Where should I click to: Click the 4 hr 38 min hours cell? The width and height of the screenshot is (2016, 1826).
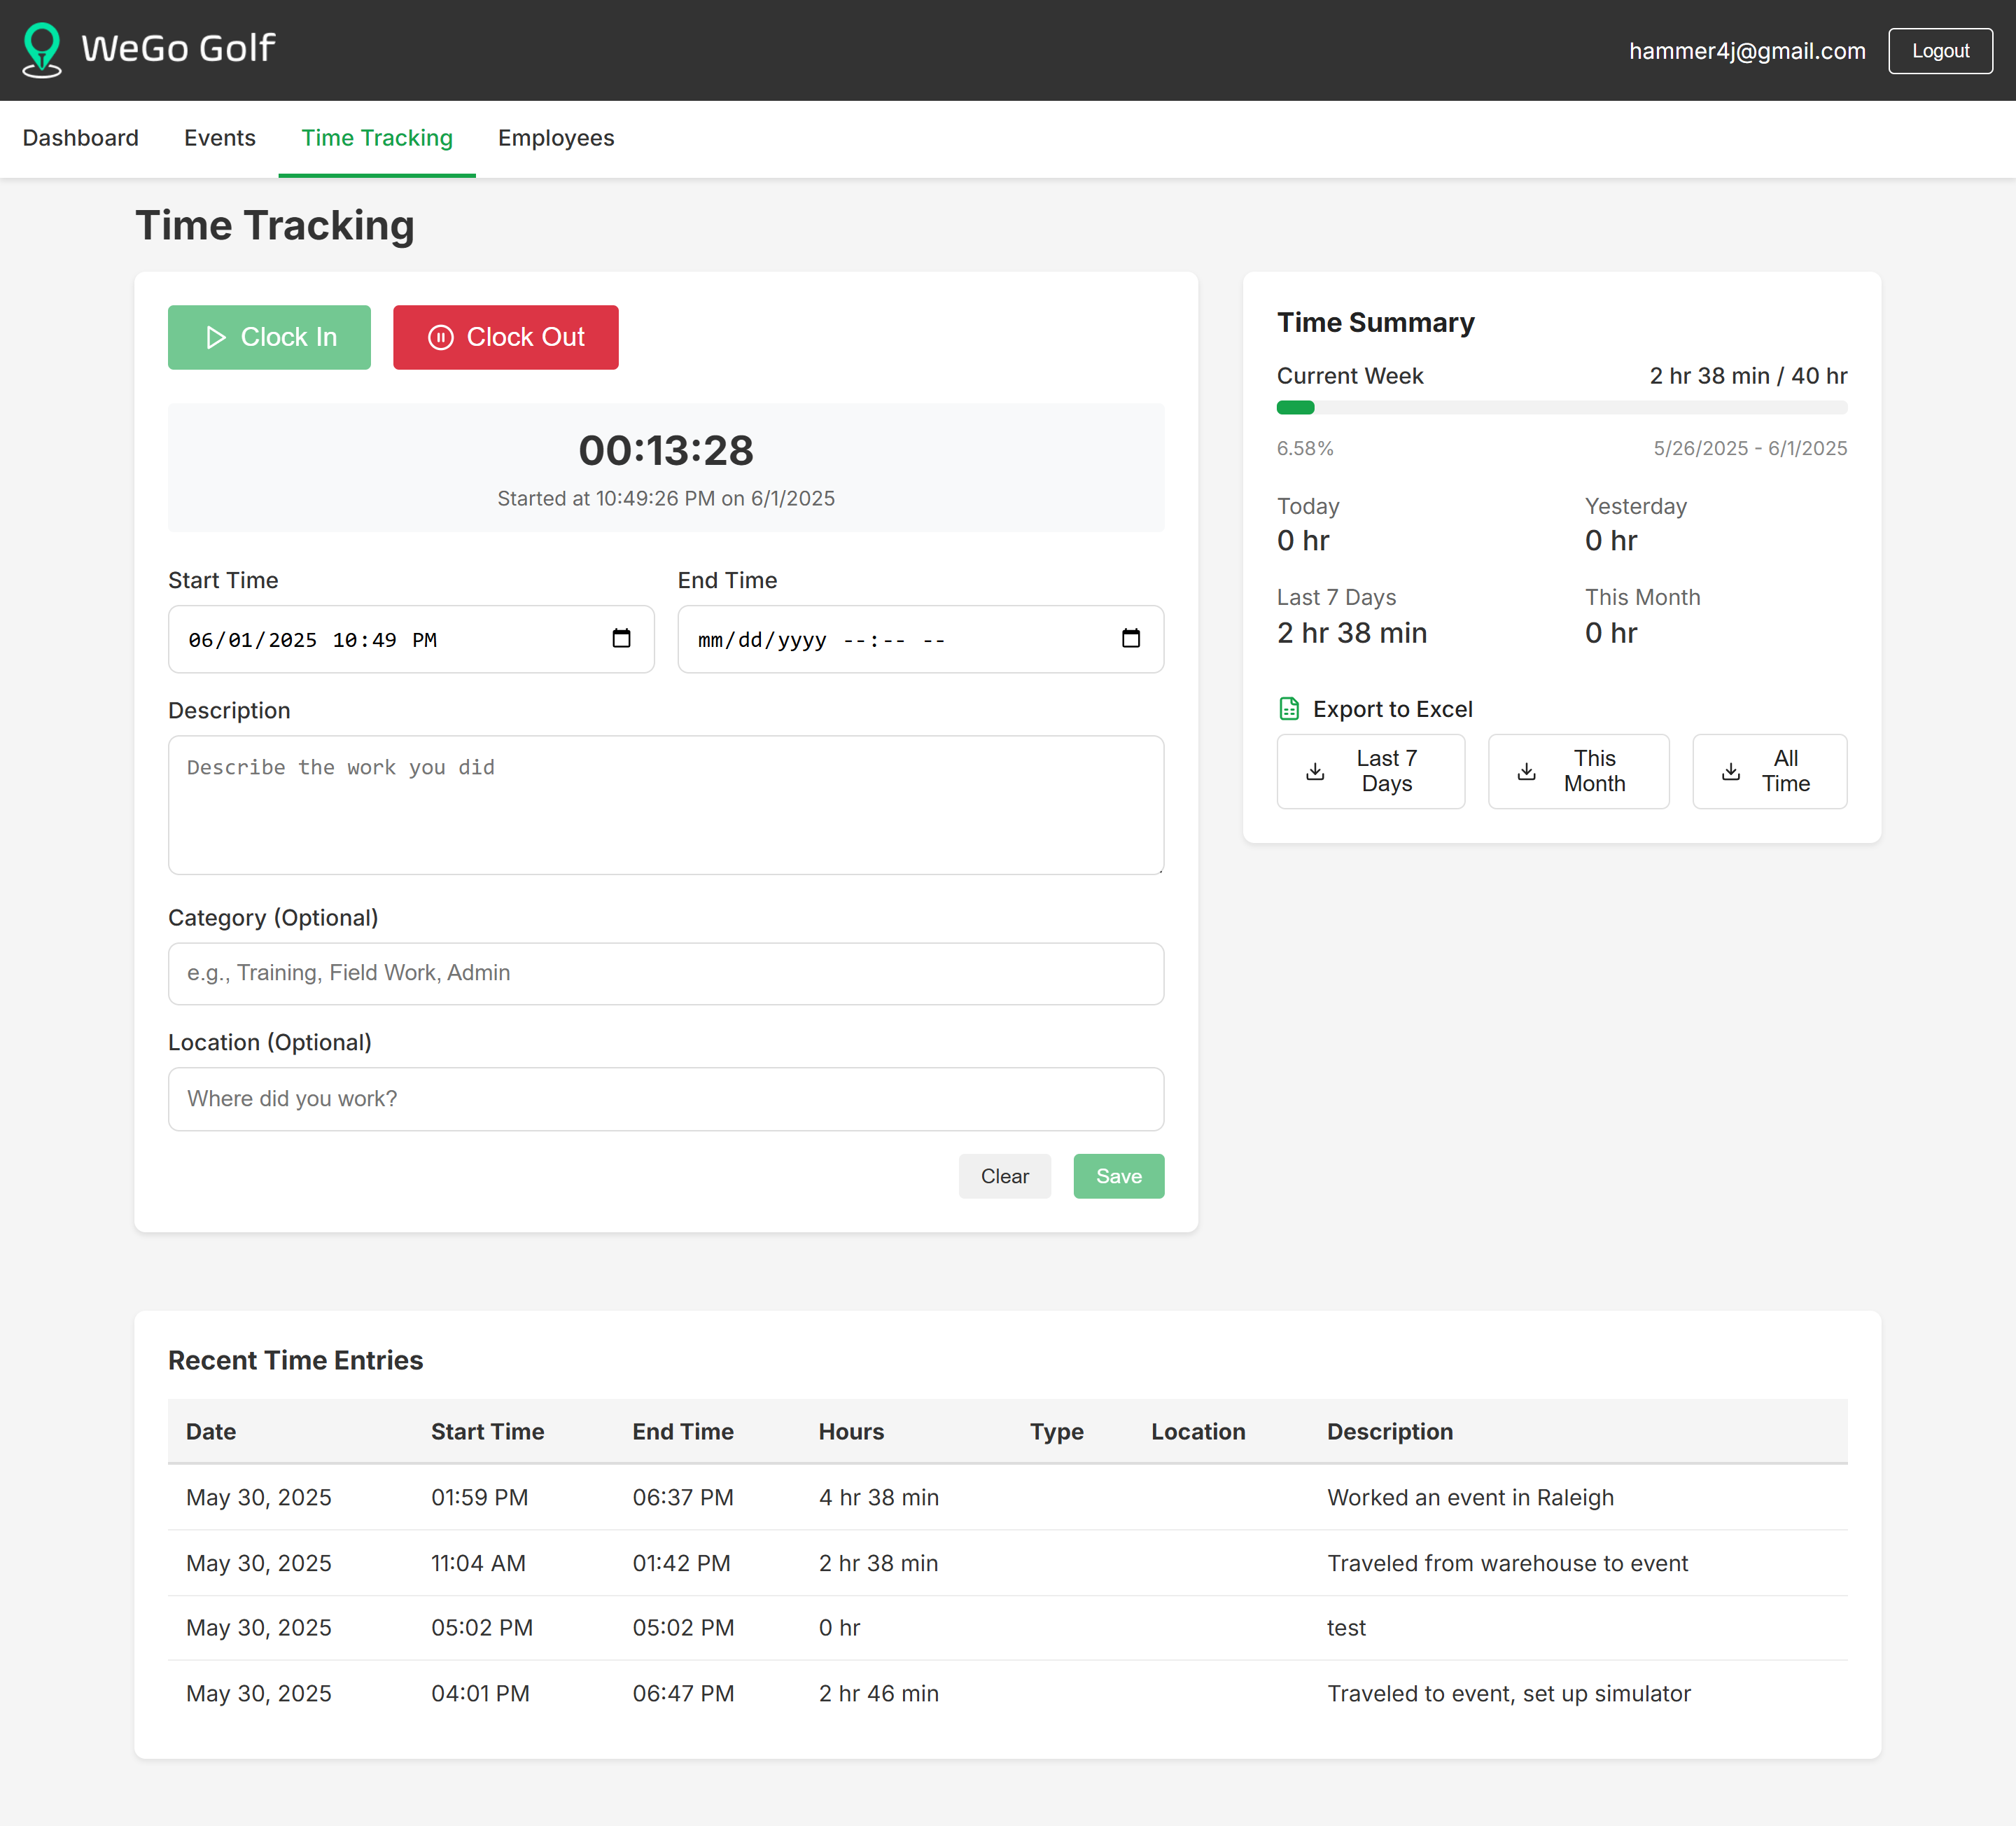coord(878,1497)
